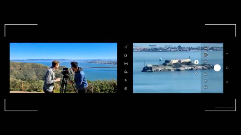Screen dimensions: 241x135
Task: Tap the circular home navigation button
Action: 227,68
